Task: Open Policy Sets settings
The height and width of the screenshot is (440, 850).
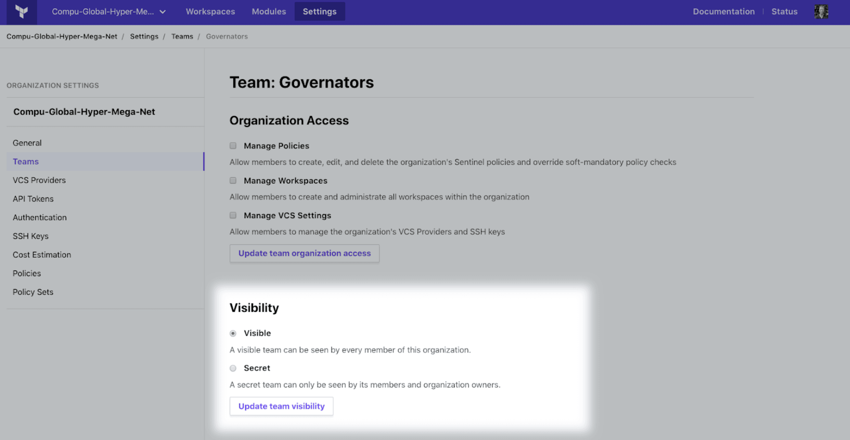Action: point(33,292)
